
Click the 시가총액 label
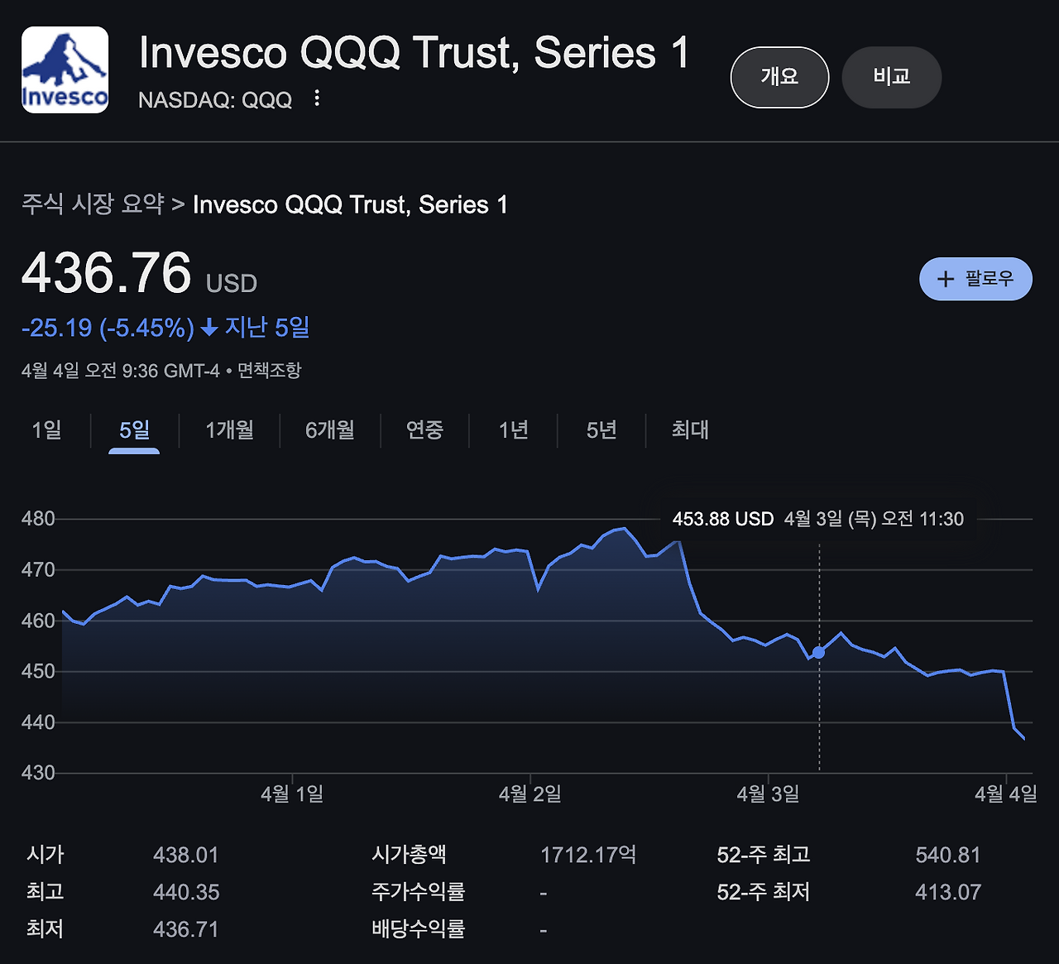click(x=410, y=855)
